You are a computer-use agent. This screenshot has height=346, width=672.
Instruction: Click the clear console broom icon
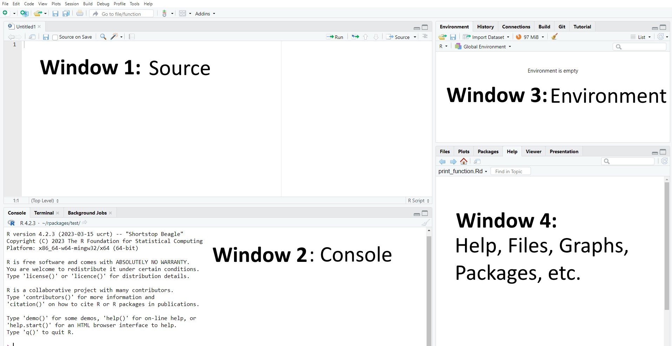tap(425, 223)
